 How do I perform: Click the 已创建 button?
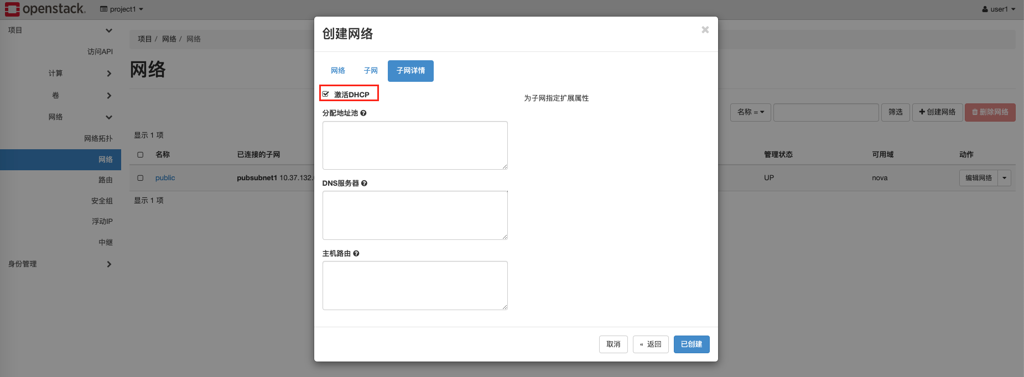(x=692, y=344)
